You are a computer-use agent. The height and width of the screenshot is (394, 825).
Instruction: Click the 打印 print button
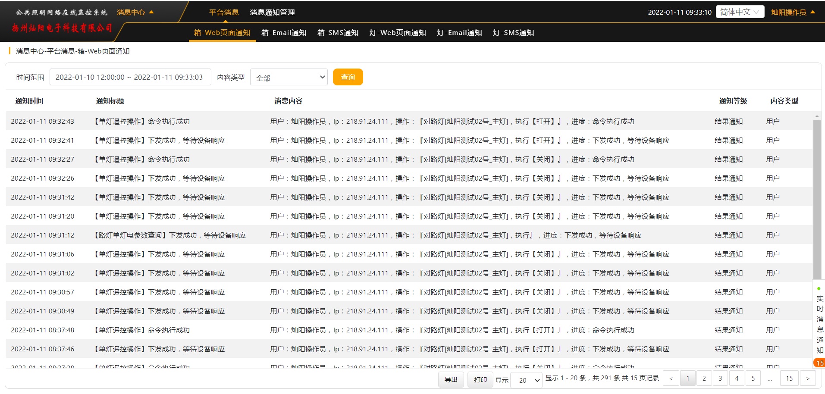(480, 379)
